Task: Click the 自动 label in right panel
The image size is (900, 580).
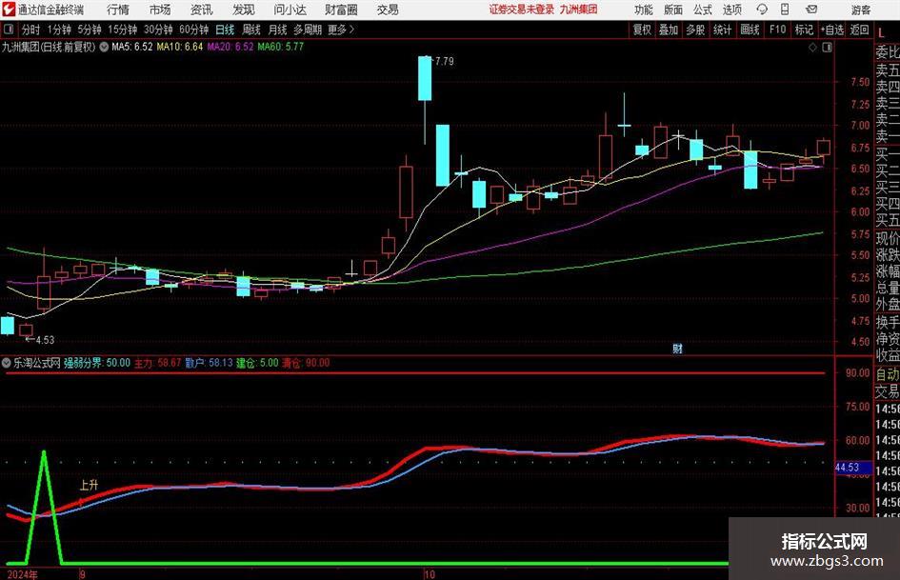Action: click(888, 374)
